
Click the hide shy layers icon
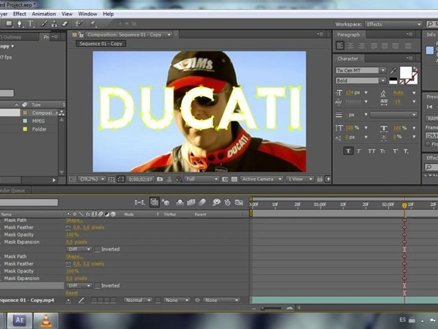click(180, 202)
